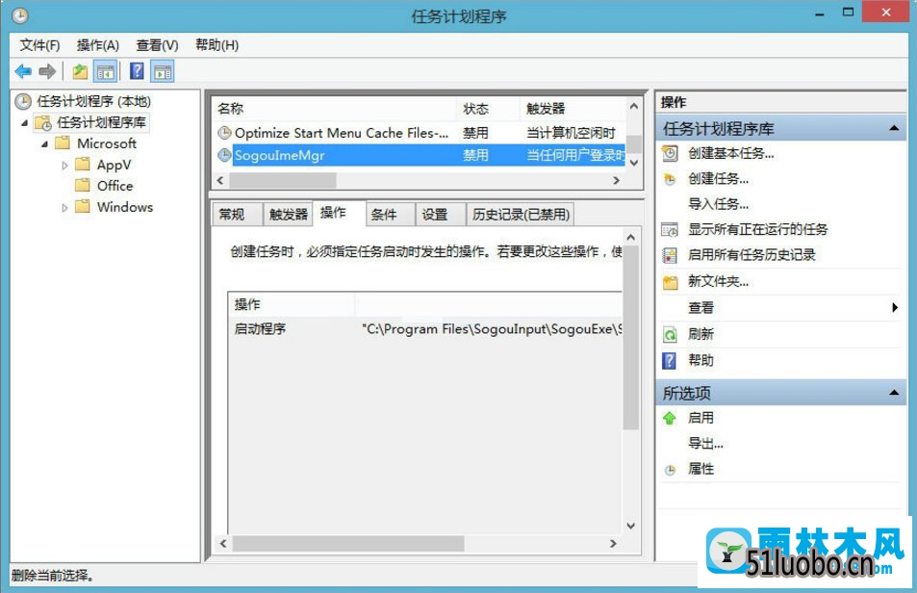Click the AppV folder icon
This screenshot has width=917, height=593.
coord(83,165)
